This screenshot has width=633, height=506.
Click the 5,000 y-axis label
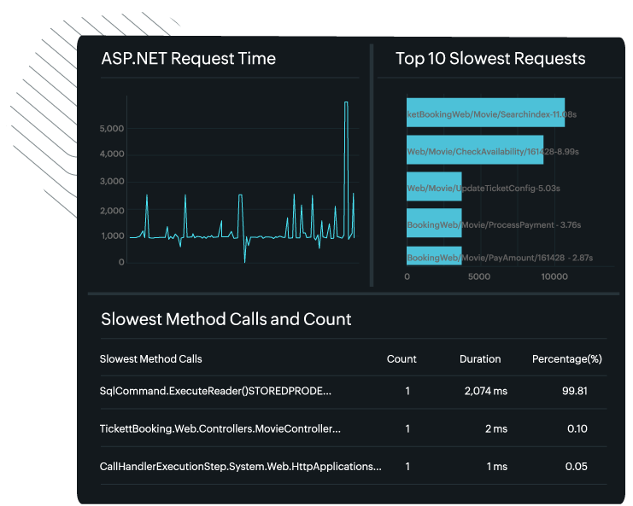tap(112, 129)
